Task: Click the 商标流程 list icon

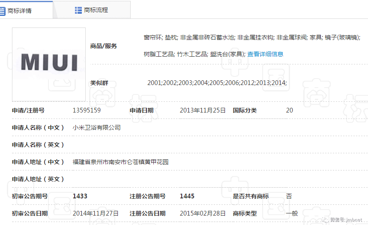Action: click(x=78, y=10)
